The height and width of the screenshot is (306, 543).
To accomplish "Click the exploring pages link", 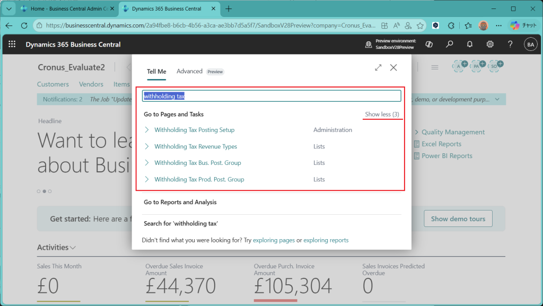I will (x=274, y=240).
